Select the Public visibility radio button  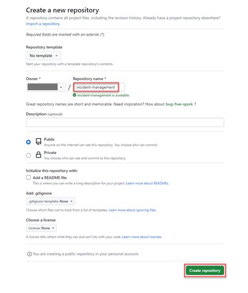pyautogui.click(x=28, y=142)
